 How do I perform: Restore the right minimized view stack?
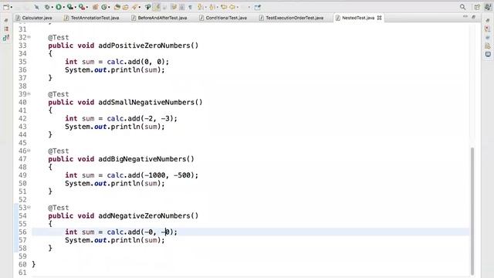[488, 20]
